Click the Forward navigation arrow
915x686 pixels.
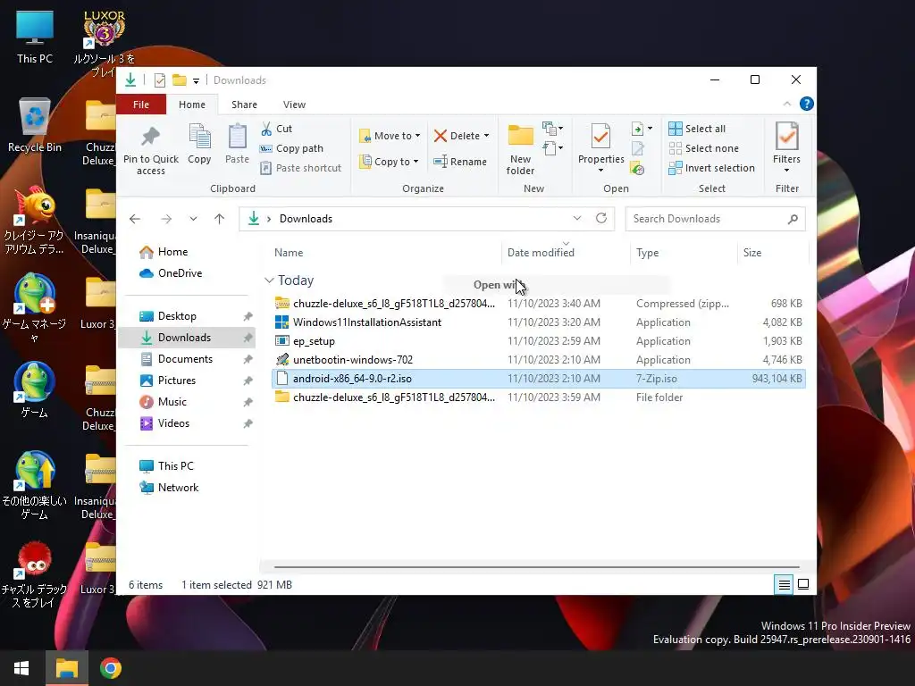click(x=166, y=219)
